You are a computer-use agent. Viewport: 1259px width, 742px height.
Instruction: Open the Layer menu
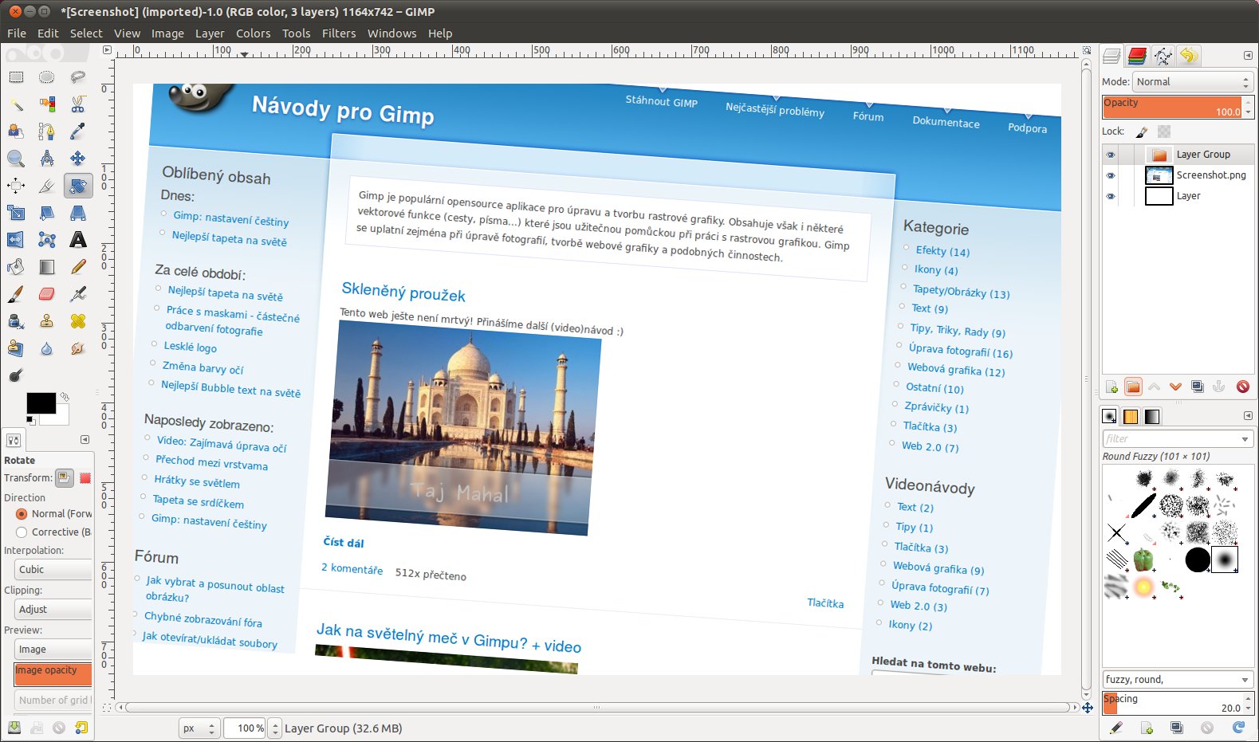(x=210, y=33)
